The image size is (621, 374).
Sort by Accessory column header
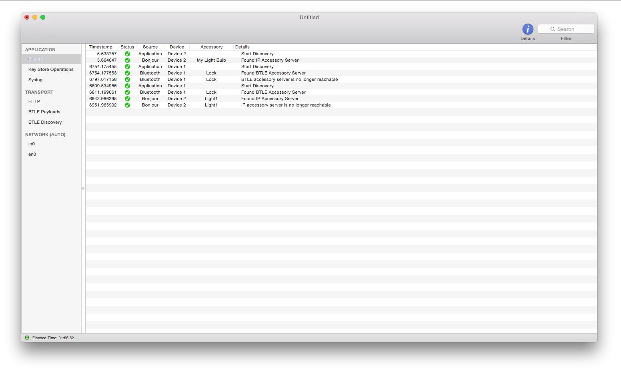[211, 47]
